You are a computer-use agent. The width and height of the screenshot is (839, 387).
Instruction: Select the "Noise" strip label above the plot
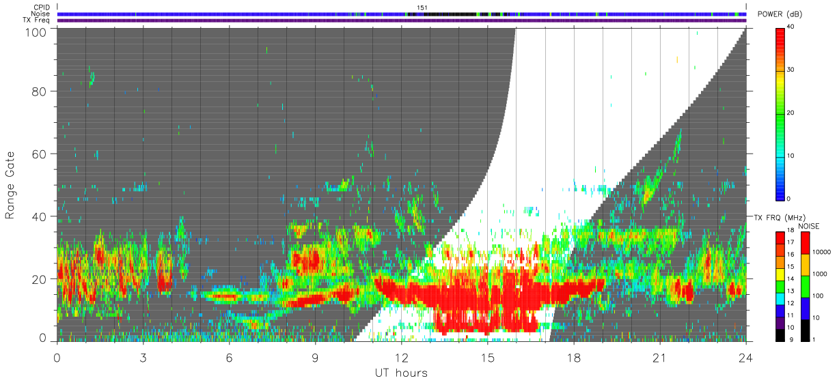pos(41,14)
